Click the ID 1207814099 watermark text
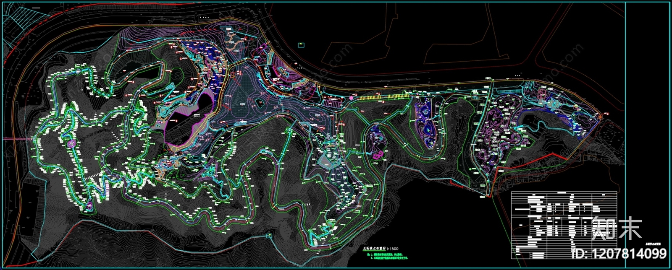 click(x=619, y=253)
